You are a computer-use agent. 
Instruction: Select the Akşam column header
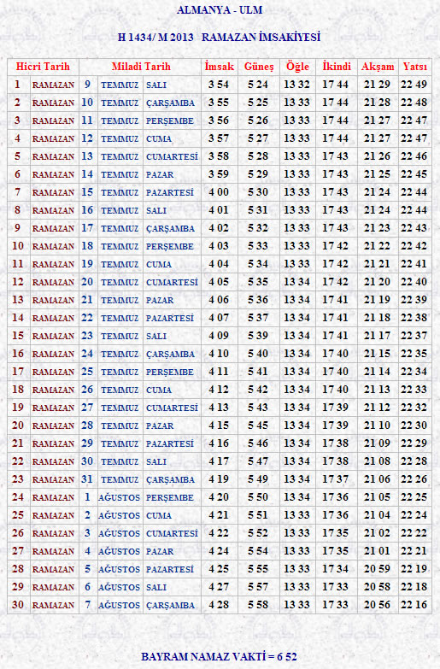[378, 67]
